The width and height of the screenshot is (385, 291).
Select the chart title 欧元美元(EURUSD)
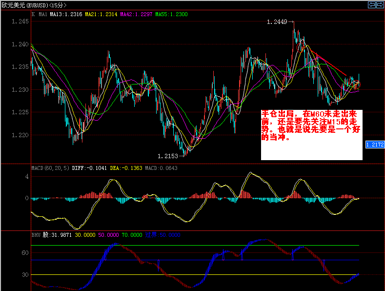tap(25, 5)
